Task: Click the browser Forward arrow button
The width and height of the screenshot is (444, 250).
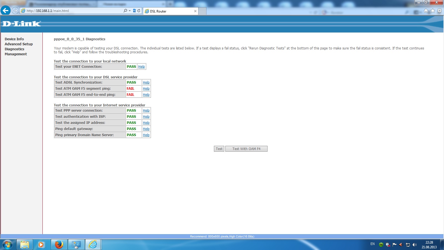Action: tap(15, 11)
